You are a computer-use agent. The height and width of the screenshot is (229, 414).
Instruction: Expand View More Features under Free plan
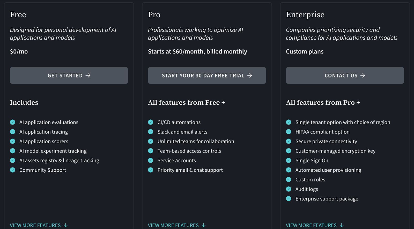click(39, 225)
